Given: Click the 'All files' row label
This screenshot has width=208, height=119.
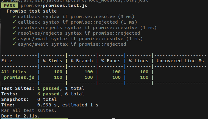Looking at the screenshot, I should click(x=14, y=72).
